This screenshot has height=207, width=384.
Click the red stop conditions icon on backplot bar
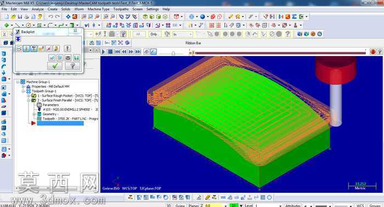coord(373,52)
